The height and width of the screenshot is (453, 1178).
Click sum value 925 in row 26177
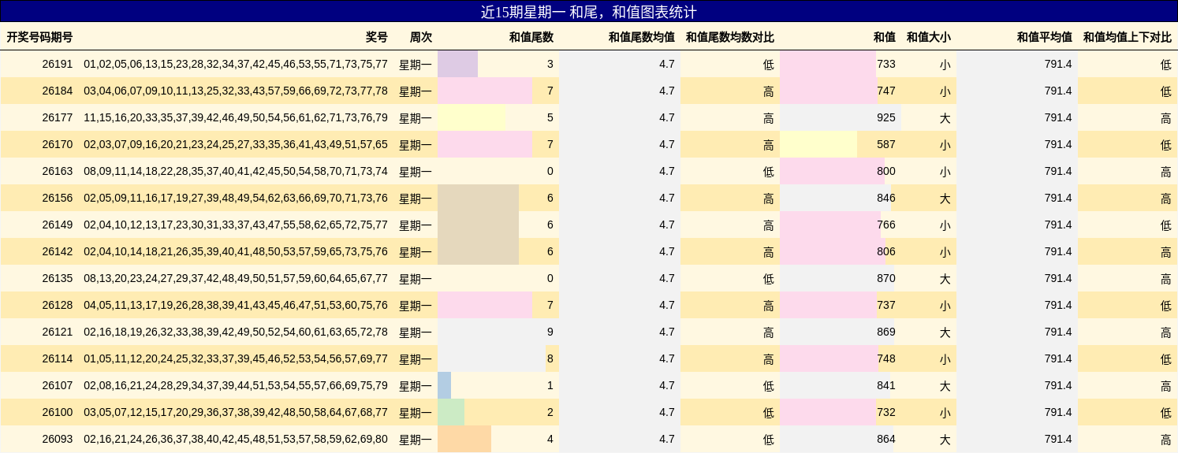(886, 117)
